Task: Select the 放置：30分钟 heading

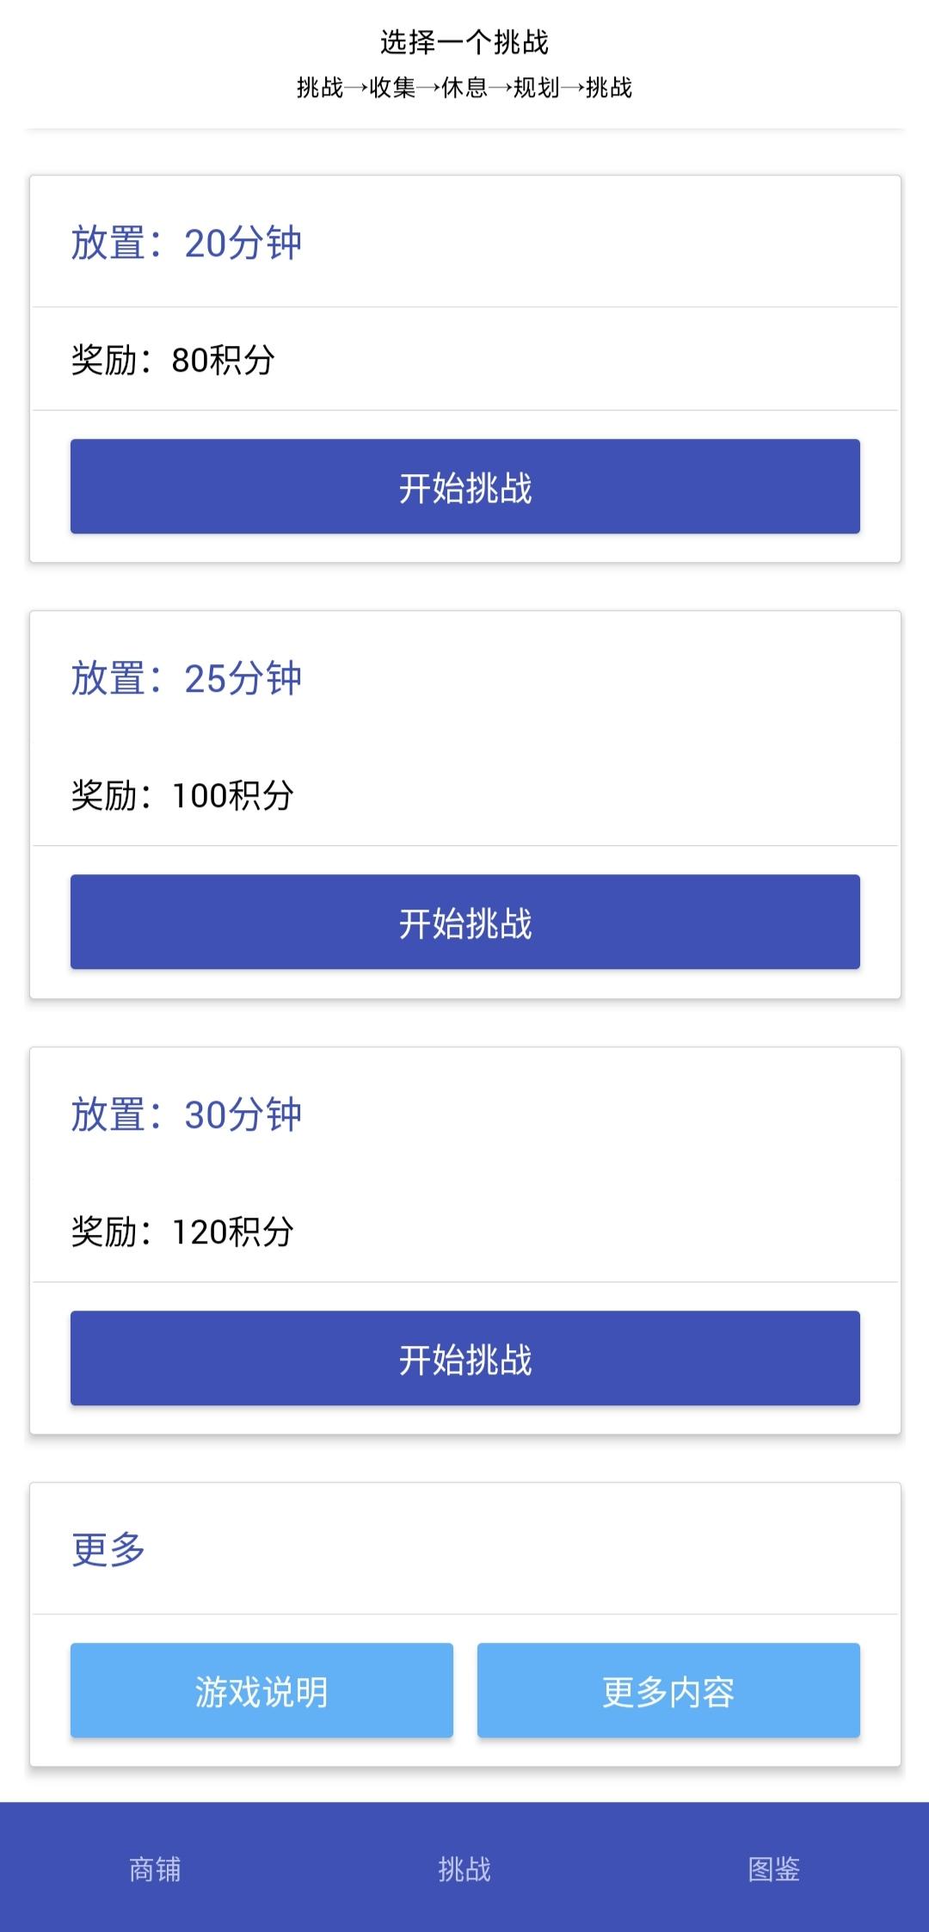Action: [x=186, y=1114]
